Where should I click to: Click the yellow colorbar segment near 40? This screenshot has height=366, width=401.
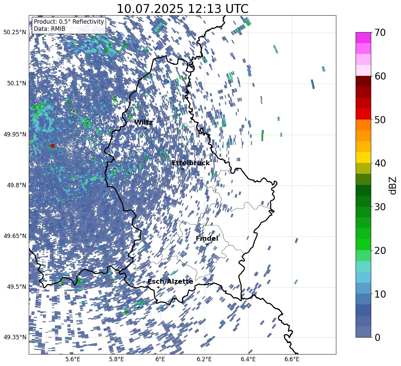coord(363,157)
